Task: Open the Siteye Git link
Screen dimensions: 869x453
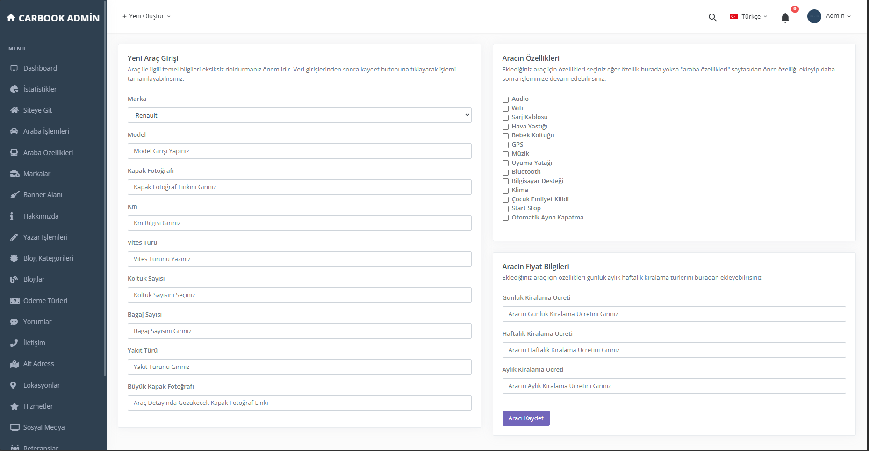Action: tap(37, 110)
